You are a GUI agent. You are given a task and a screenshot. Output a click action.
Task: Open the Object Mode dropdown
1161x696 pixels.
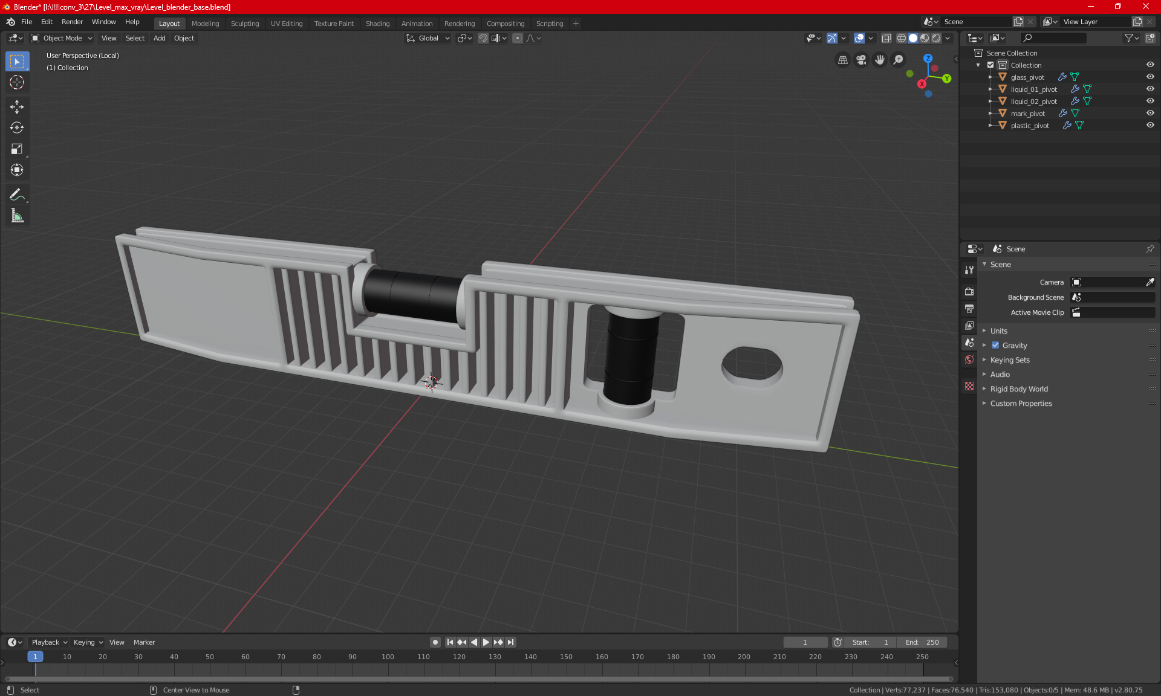click(x=62, y=38)
